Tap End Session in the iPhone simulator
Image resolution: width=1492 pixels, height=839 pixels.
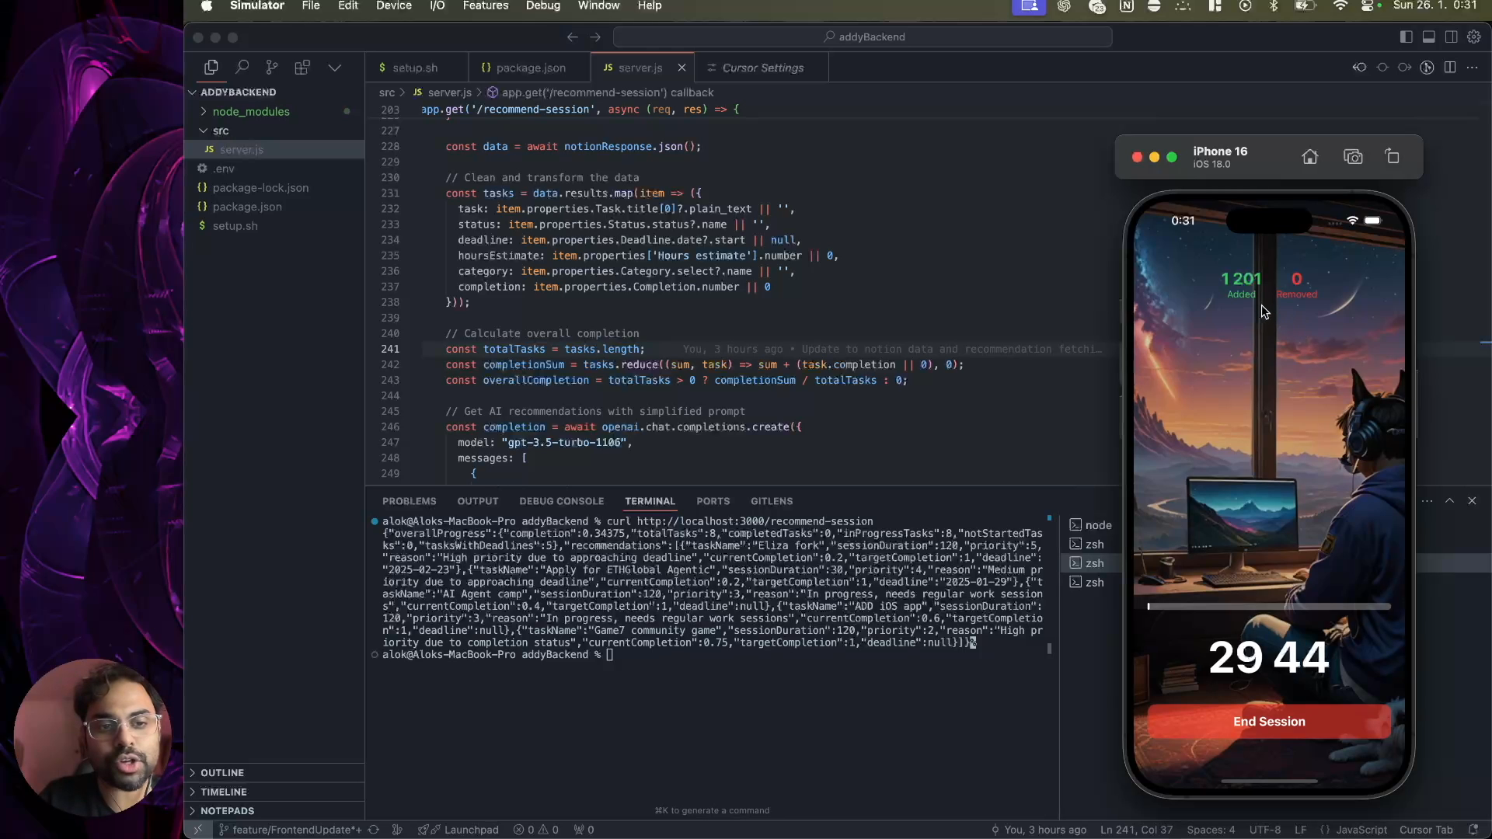click(x=1269, y=722)
